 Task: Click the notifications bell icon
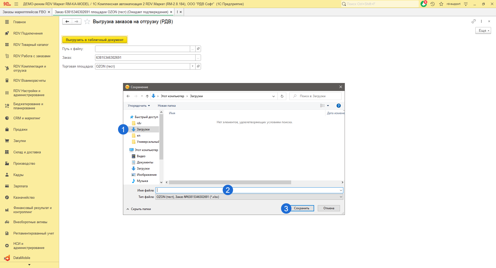pos(423,4)
